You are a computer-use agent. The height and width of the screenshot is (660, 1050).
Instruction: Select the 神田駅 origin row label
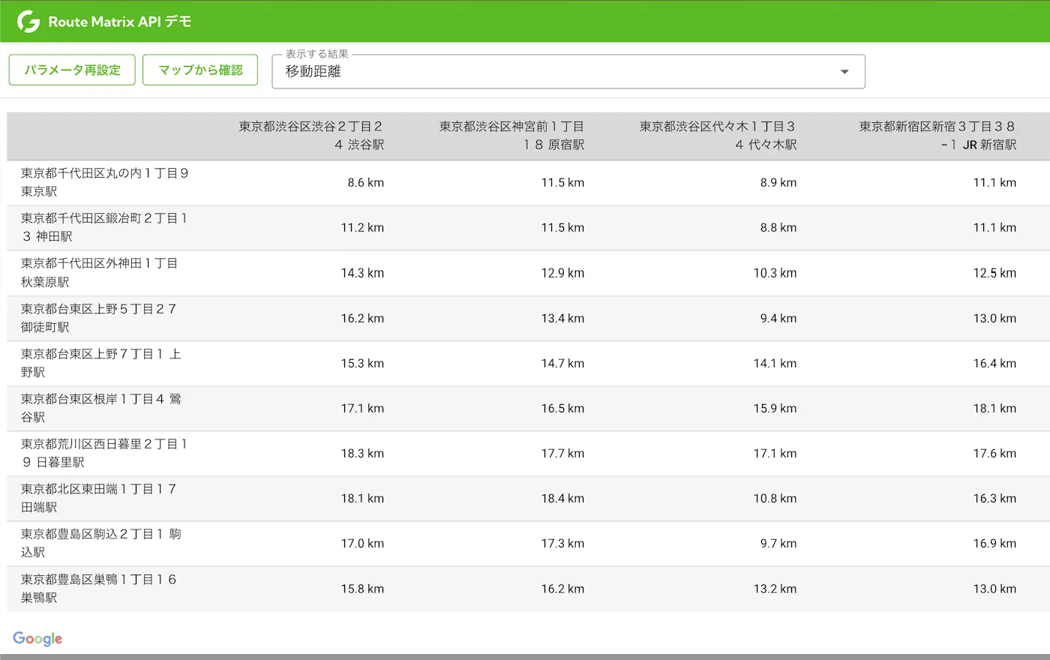[x=104, y=227]
